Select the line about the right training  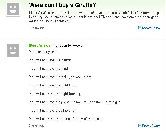pos(55,94)
